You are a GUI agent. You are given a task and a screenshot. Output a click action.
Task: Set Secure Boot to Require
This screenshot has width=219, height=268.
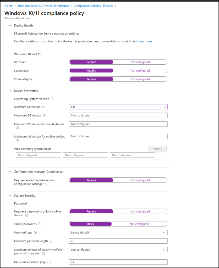[91, 71]
